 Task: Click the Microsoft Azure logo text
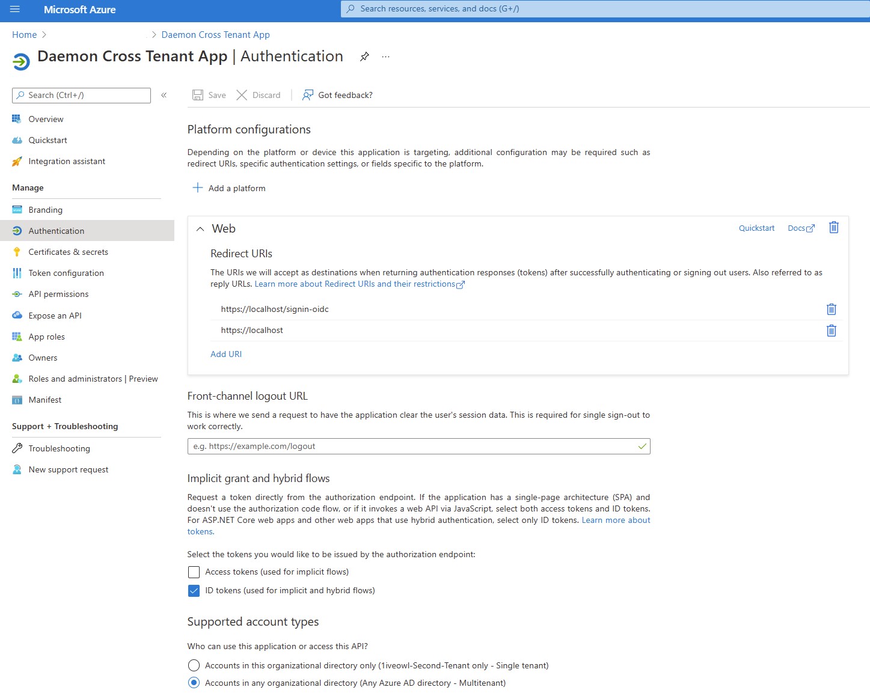[x=79, y=10]
